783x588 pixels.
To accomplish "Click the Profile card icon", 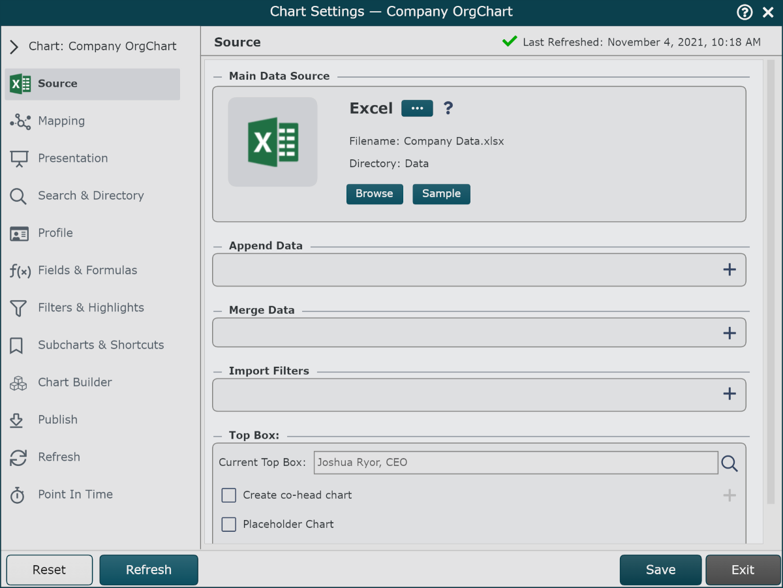I will (x=19, y=234).
